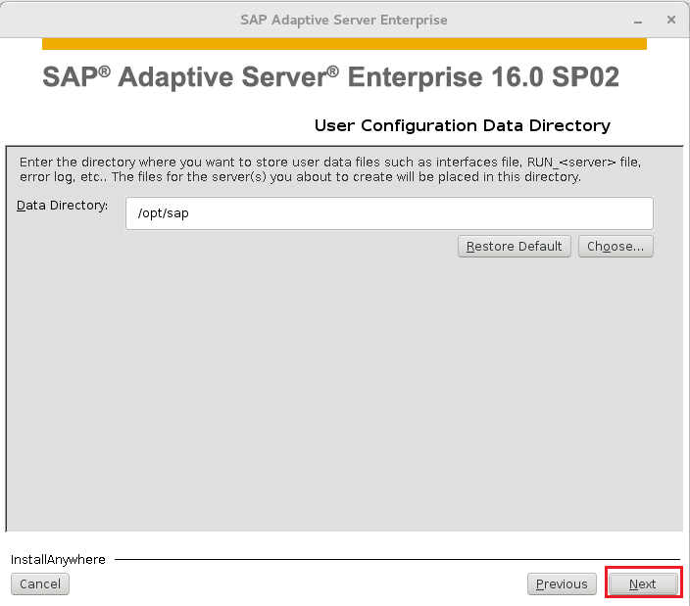Click the 16.0 SP02 version text
The height and width of the screenshot is (606, 690).
tap(556, 77)
